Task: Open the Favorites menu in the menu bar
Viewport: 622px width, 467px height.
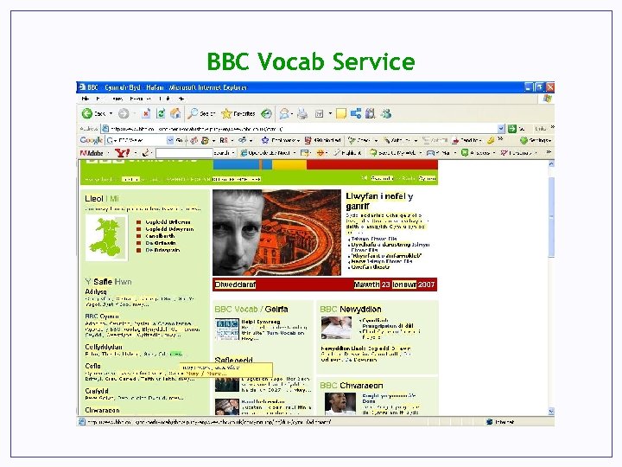Action: pyautogui.click(x=140, y=99)
